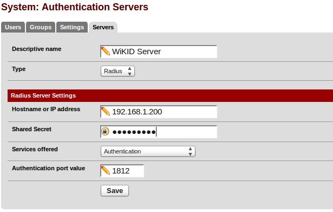The image size is (333, 212).
Task: Focus the Hostname or IP address field
Action: pos(159,112)
